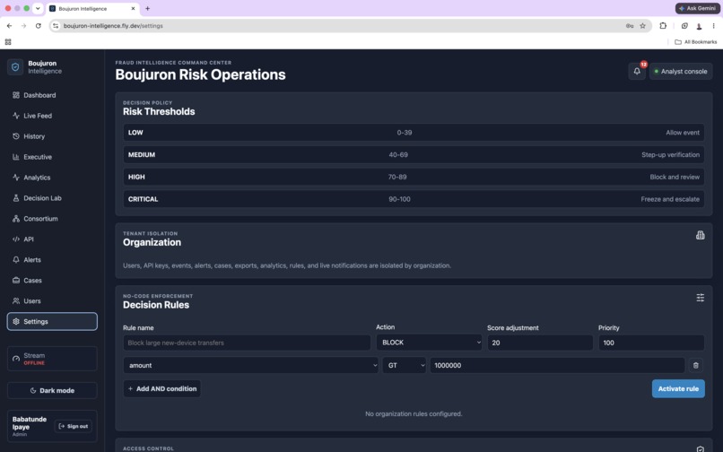This screenshot has width=723, height=452.
Task: Click the browser back arrow
Action: click(x=9, y=26)
